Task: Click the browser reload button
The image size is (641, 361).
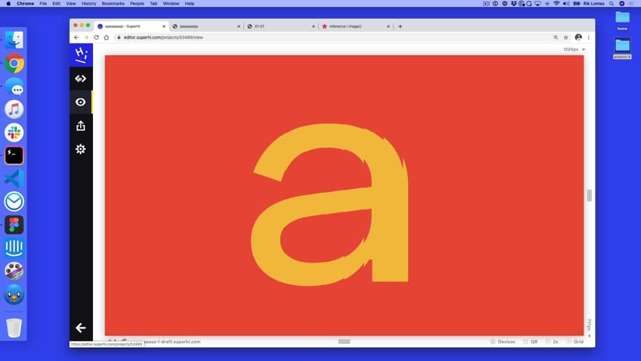Action: click(96, 37)
